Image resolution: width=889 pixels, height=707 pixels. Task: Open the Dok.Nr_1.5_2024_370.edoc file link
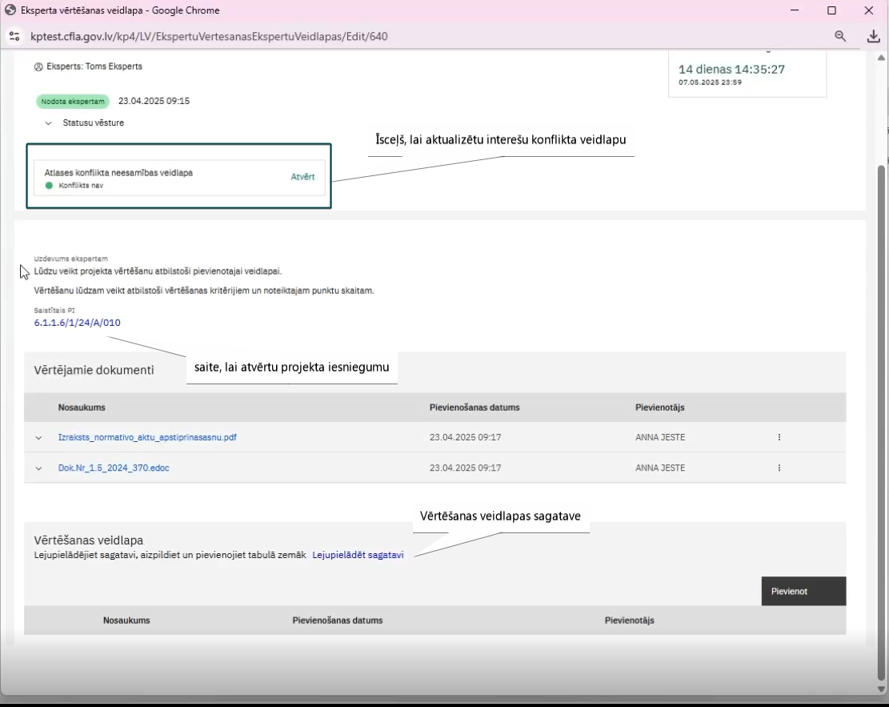click(114, 468)
